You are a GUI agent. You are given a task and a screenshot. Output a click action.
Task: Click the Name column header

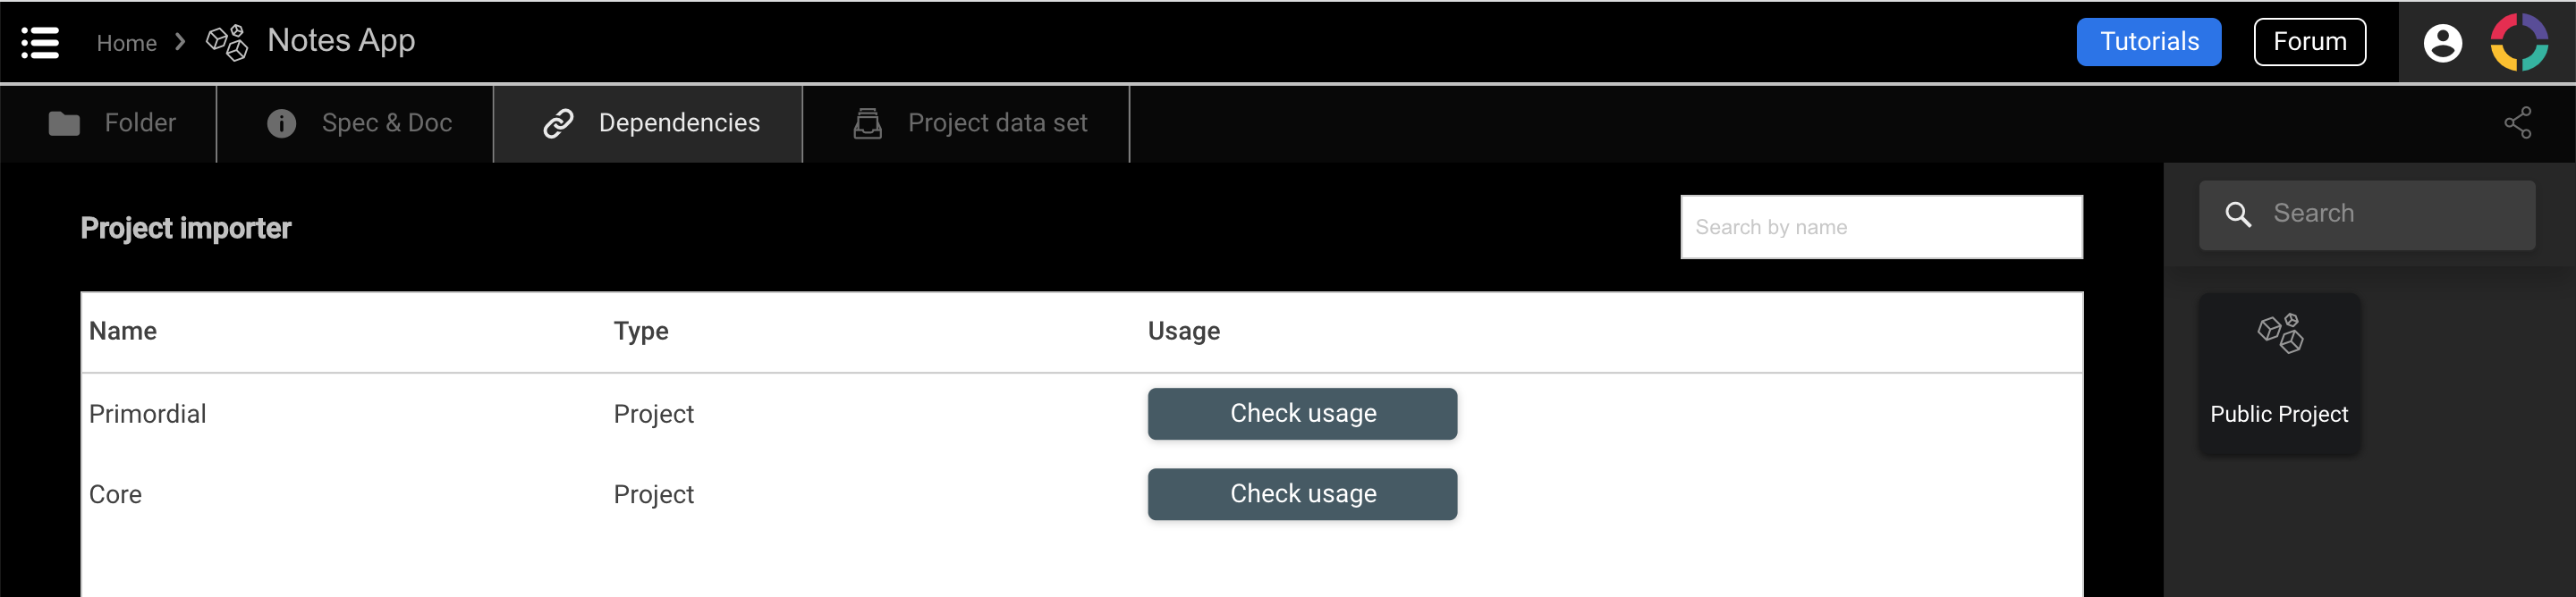pyautogui.click(x=123, y=331)
